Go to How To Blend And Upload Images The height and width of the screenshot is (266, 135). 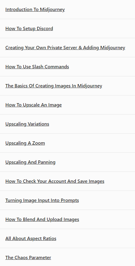[x=42, y=219]
